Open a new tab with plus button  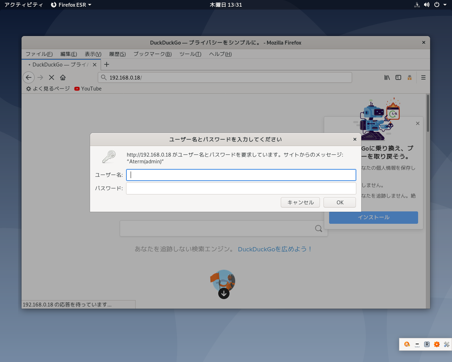(107, 64)
